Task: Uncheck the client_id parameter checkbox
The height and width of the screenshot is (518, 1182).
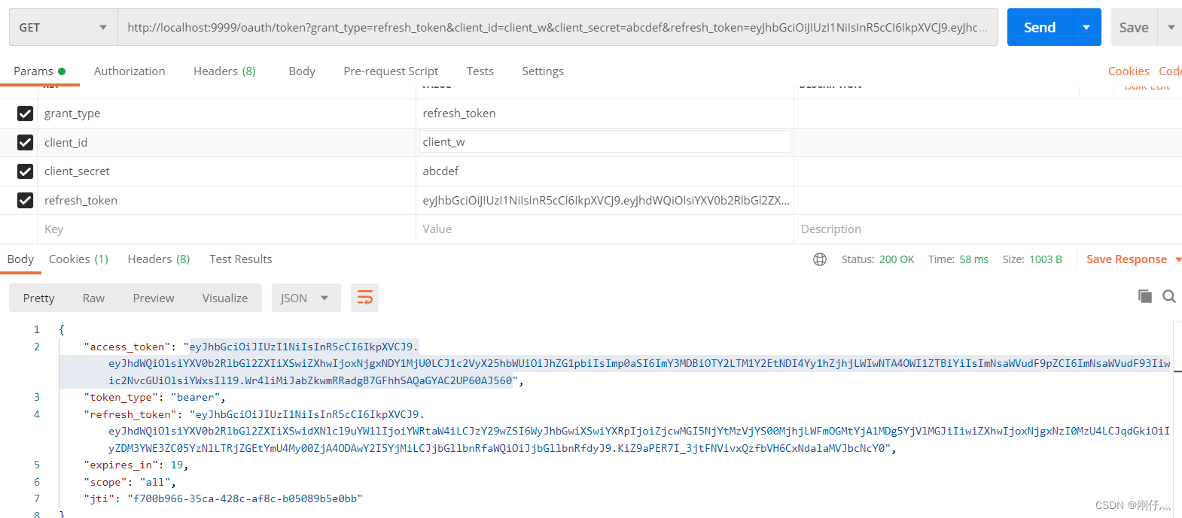Action: pyautogui.click(x=25, y=142)
